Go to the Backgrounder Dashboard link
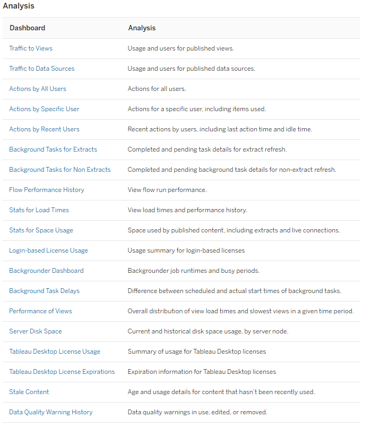381x426 pixels. [x=47, y=271]
